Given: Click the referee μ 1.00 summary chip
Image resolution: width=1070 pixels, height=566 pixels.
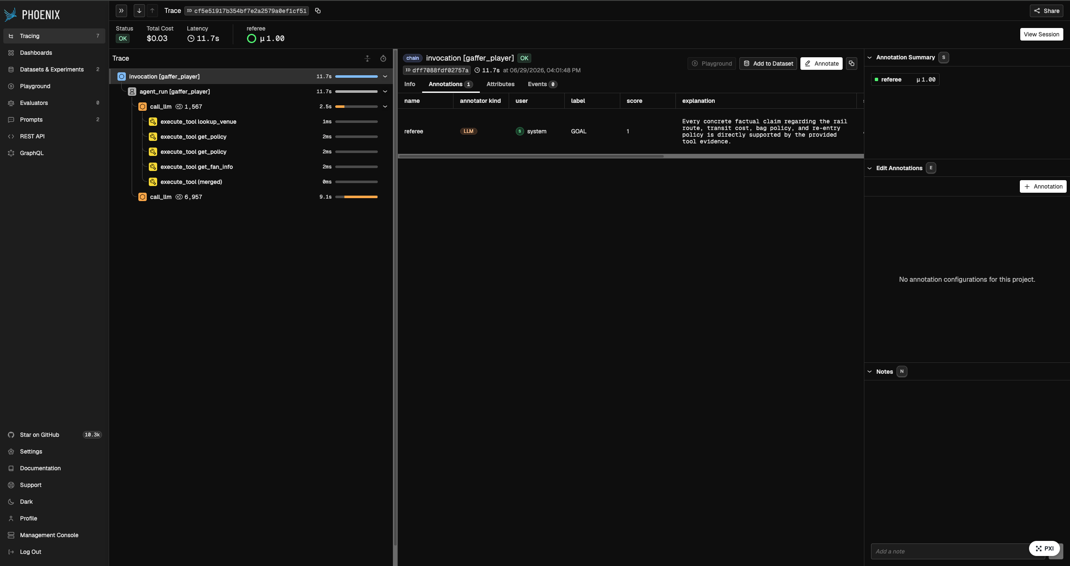Looking at the screenshot, I should coord(905,79).
